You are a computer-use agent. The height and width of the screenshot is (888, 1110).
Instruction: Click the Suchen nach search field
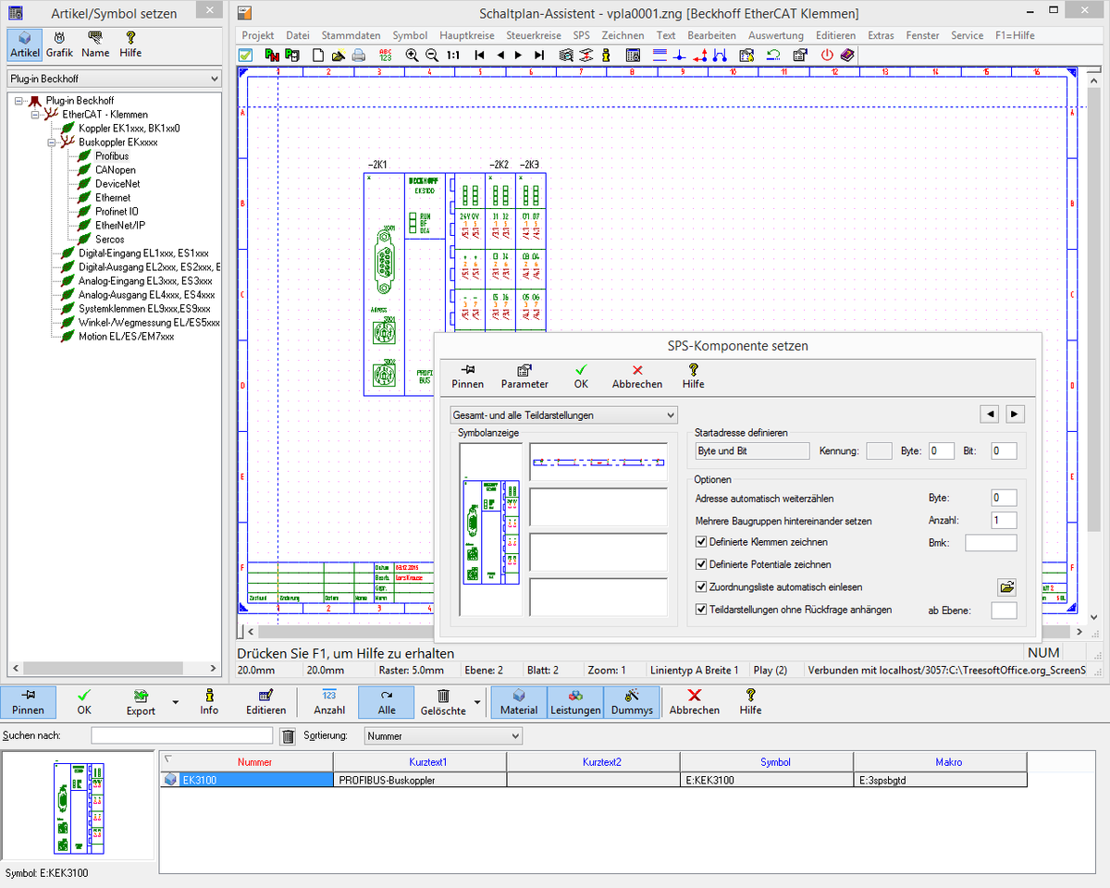181,736
